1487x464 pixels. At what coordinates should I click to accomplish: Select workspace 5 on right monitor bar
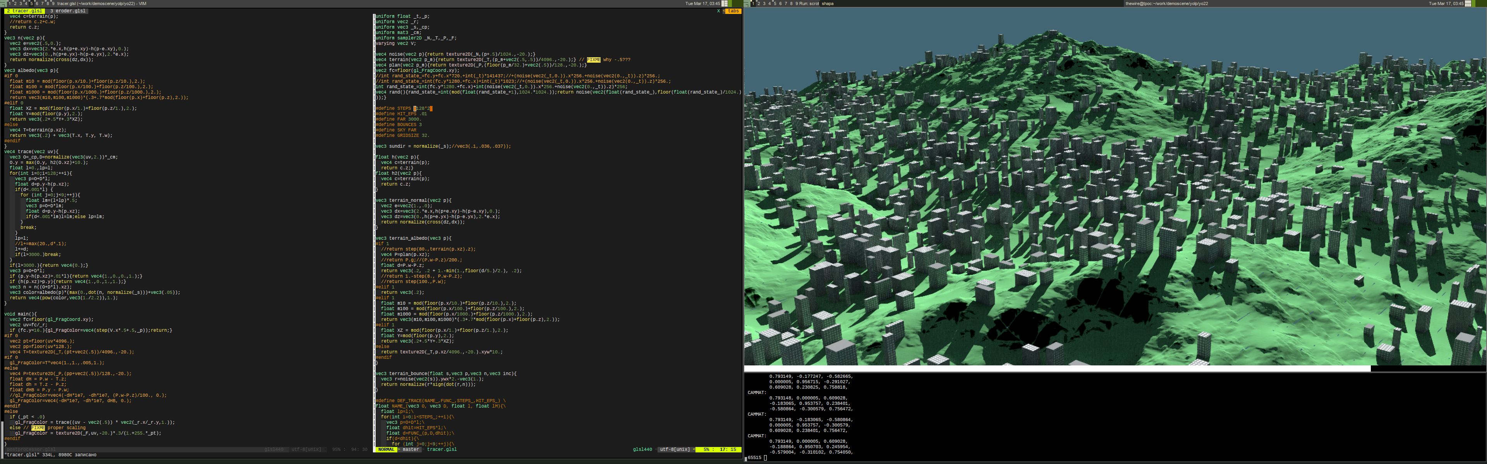click(774, 3)
